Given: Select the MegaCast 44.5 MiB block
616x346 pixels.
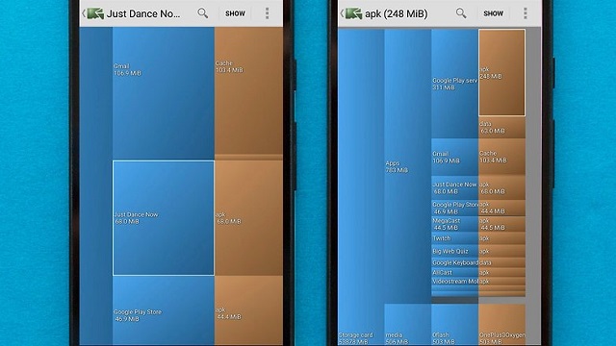Looking at the screenshot, I should (x=454, y=224).
